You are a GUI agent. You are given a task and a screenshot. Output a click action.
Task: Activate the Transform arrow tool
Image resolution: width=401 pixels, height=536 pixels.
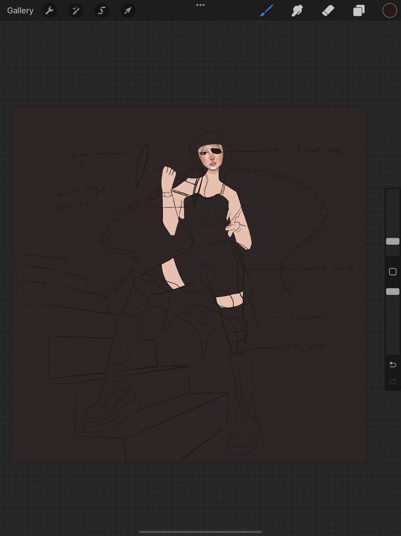128,11
